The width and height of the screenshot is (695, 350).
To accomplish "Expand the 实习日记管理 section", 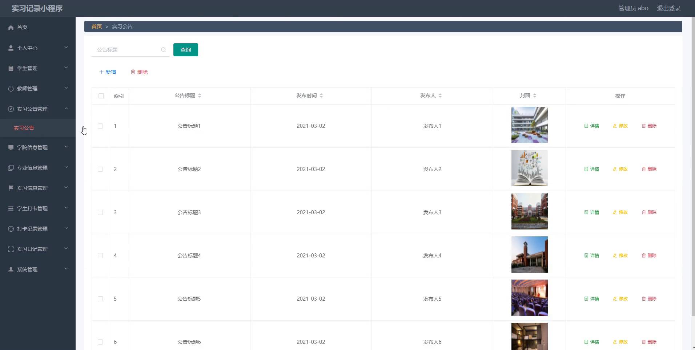I will pos(66,248).
